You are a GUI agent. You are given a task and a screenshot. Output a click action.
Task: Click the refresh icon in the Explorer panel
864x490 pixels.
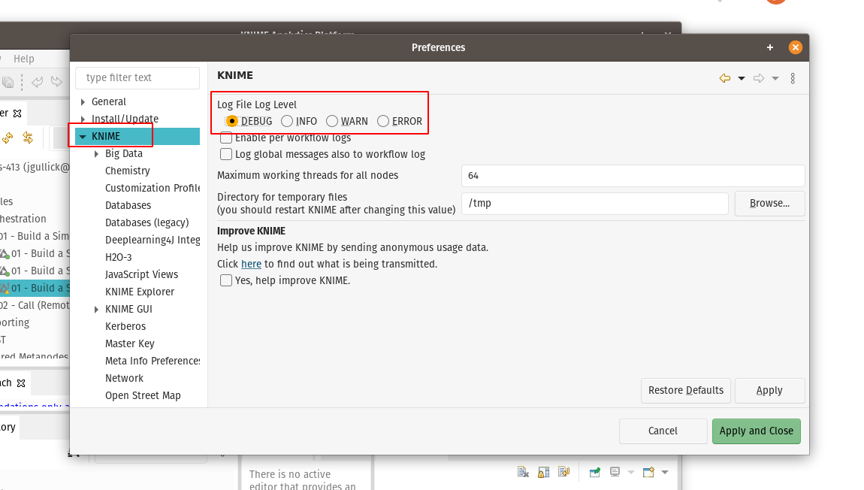[x=8, y=138]
